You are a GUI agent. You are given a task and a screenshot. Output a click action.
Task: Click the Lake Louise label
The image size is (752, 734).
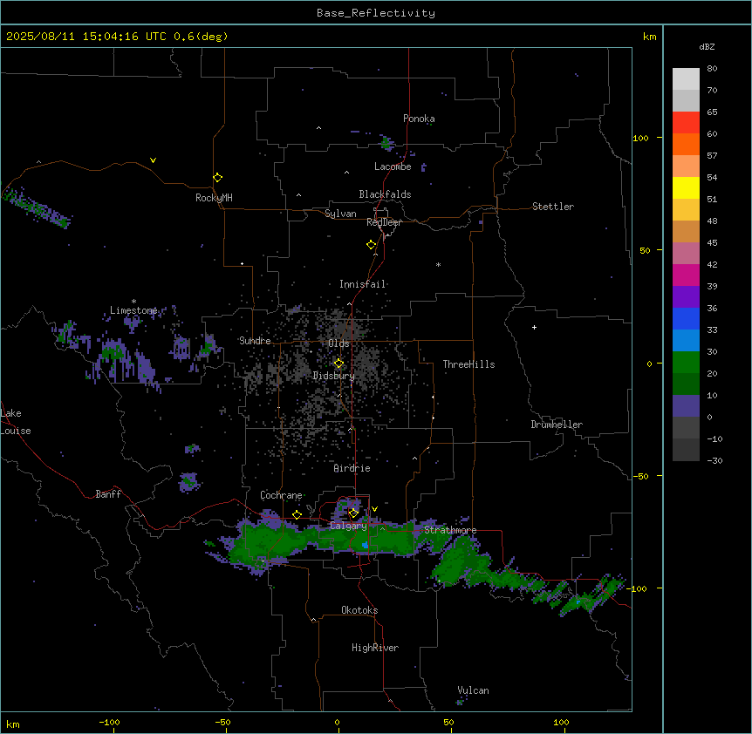(16, 422)
